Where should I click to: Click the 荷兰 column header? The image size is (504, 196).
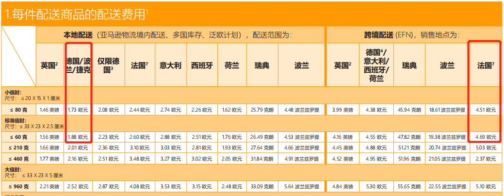(232, 65)
